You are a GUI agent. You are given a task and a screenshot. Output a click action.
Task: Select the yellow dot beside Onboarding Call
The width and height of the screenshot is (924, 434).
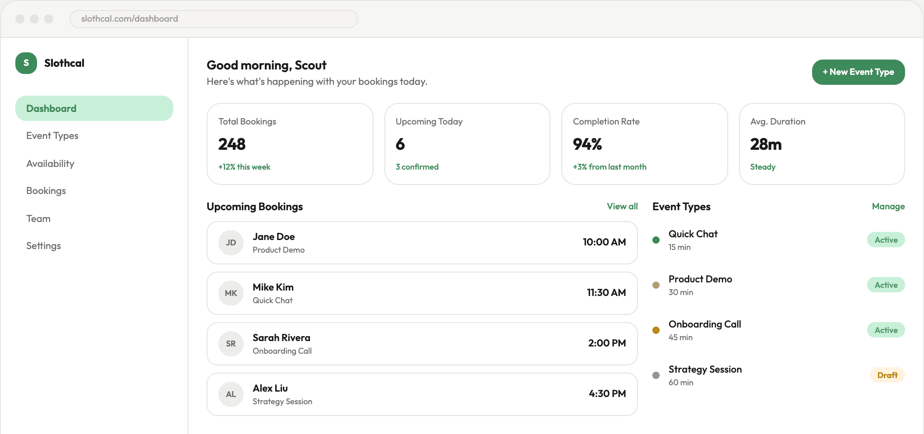pos(656,330)
